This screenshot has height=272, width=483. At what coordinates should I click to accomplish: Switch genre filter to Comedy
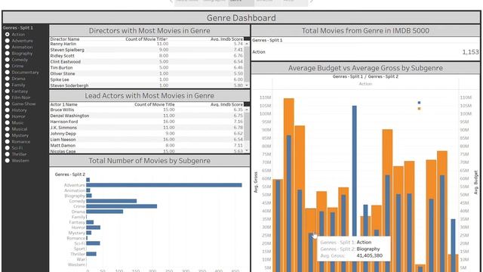click(x=8, y=60)
